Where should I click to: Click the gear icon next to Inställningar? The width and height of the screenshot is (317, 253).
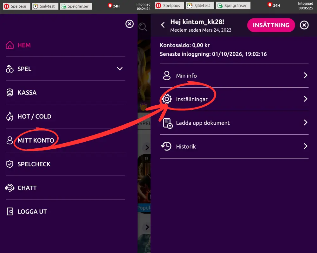(167, 99)
